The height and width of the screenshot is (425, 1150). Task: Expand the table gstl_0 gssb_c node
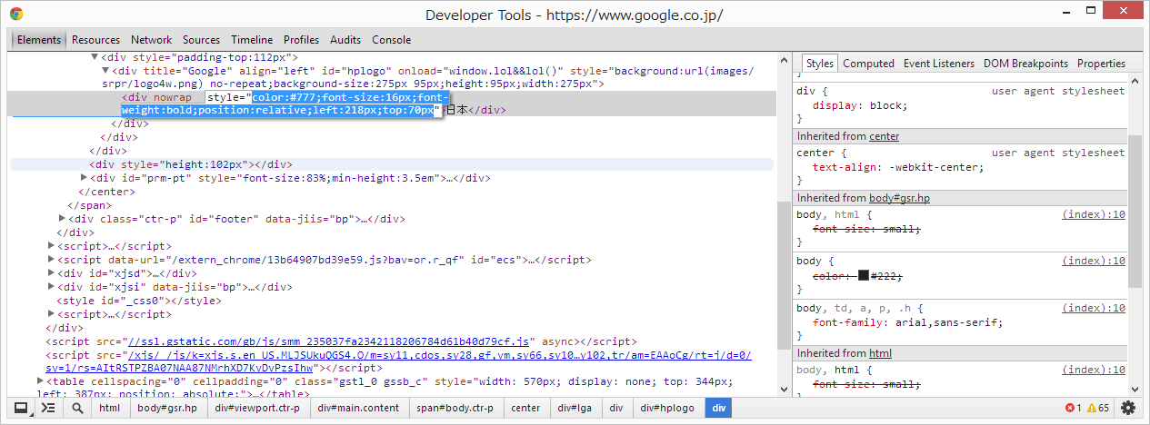[41, 381]
